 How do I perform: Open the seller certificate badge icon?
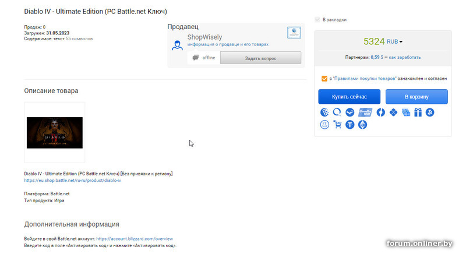click(x=294, y=33)
